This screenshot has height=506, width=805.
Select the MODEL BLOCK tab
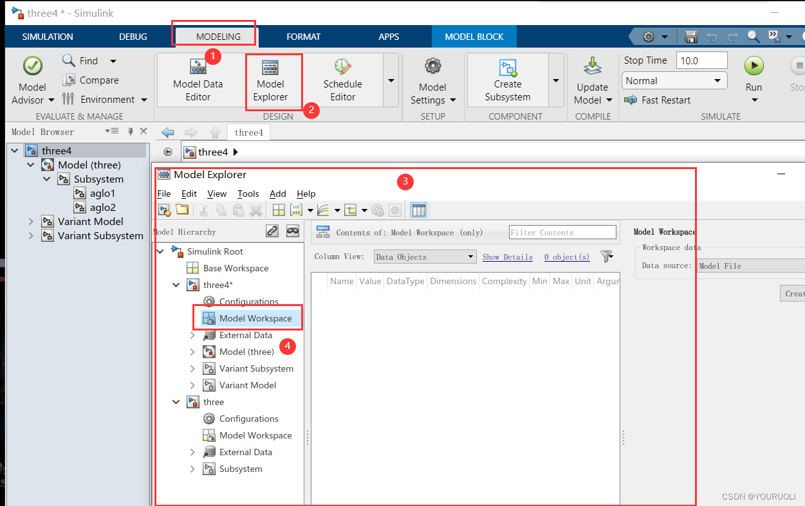coord(474,37)
